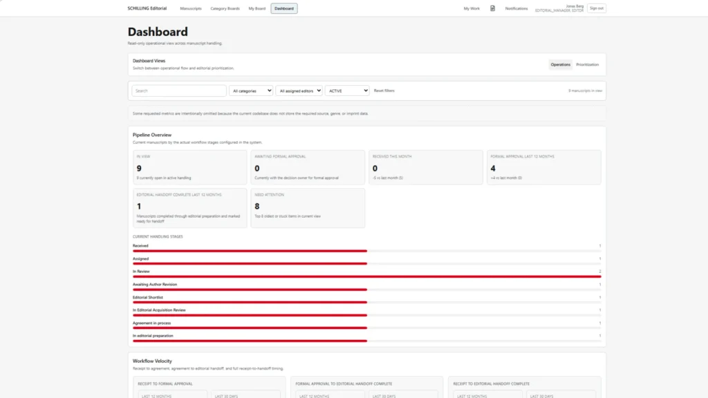The width and height of the screenshot is (708, 398).
Task: Click the In Review progress bar
Action: click(x=366, y=276)
